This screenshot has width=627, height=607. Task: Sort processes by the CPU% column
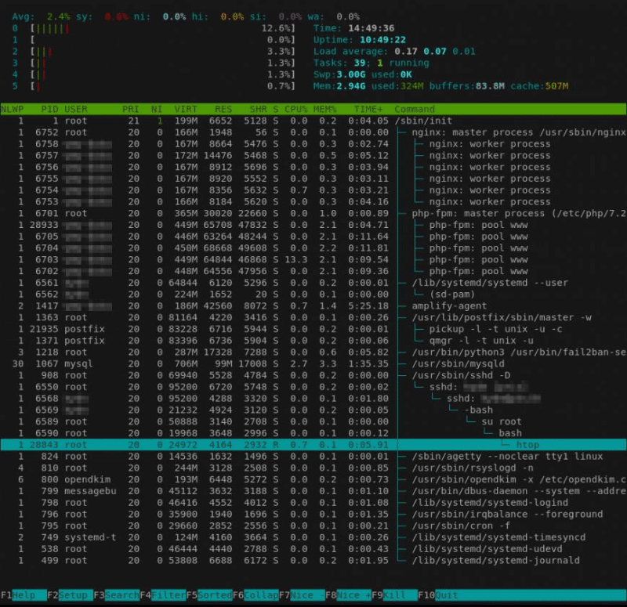click(x=294, y=109)
